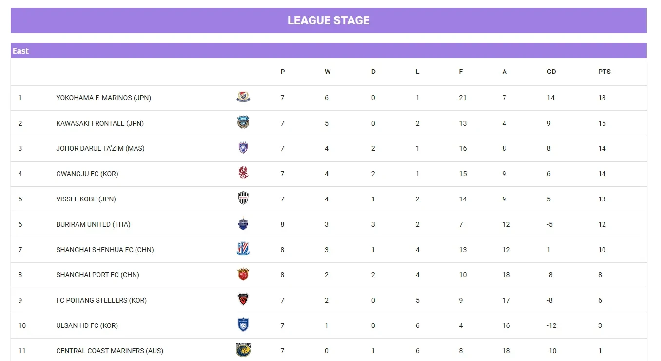Click the Johor Darul Ta'zim team logo
Screen dimensions: 661x361
tap(243, 148)
